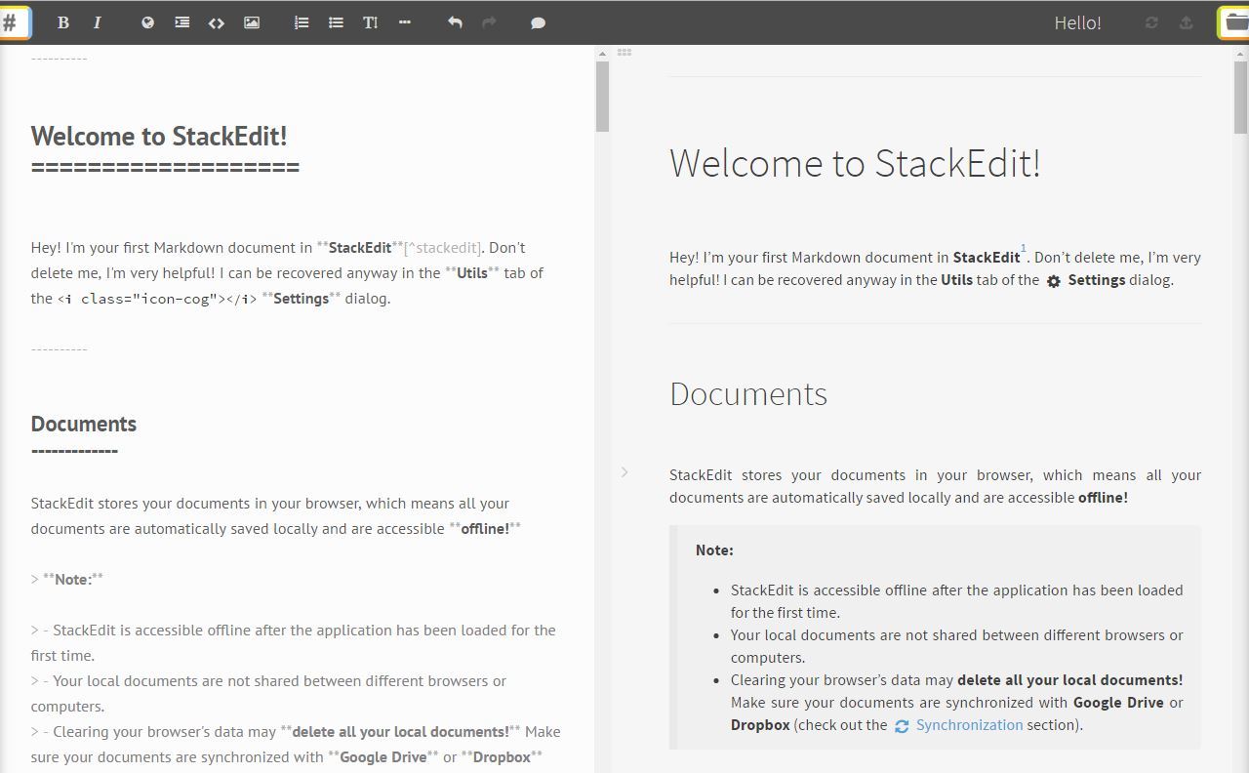Insert a hyperlink with the globe icon
Image resolution: width=1249 pixels, height=773 pixels.
point(147,22)
